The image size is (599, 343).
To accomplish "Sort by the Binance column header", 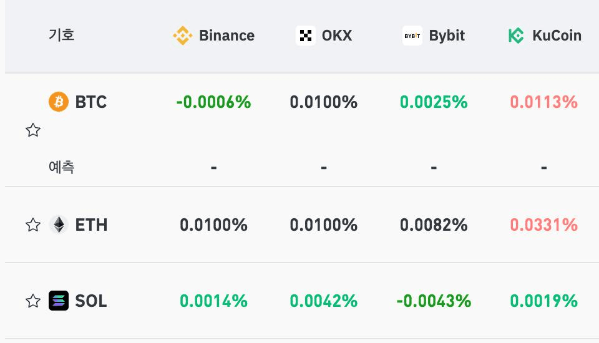I will click(x=213, y=36).
